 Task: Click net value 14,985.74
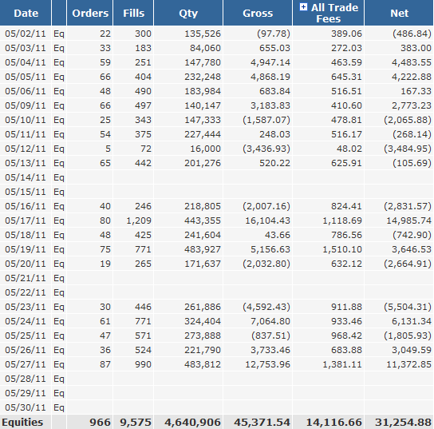coord(408,220)
